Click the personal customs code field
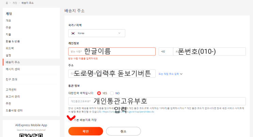253x137 pixels. pos(157,101)
